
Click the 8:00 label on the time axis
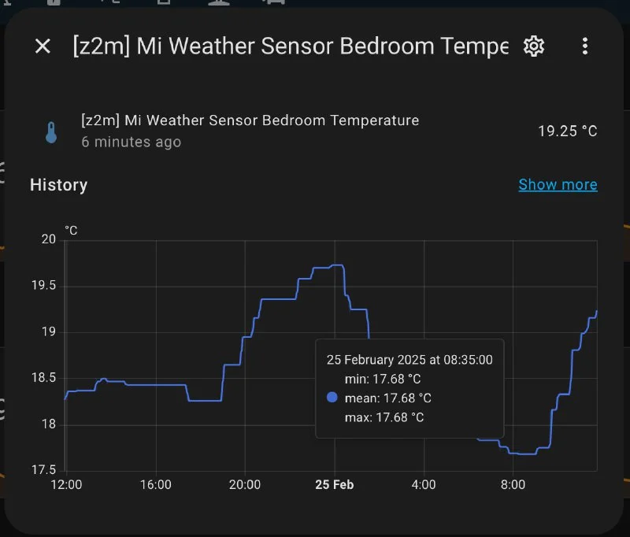(513, 485)
